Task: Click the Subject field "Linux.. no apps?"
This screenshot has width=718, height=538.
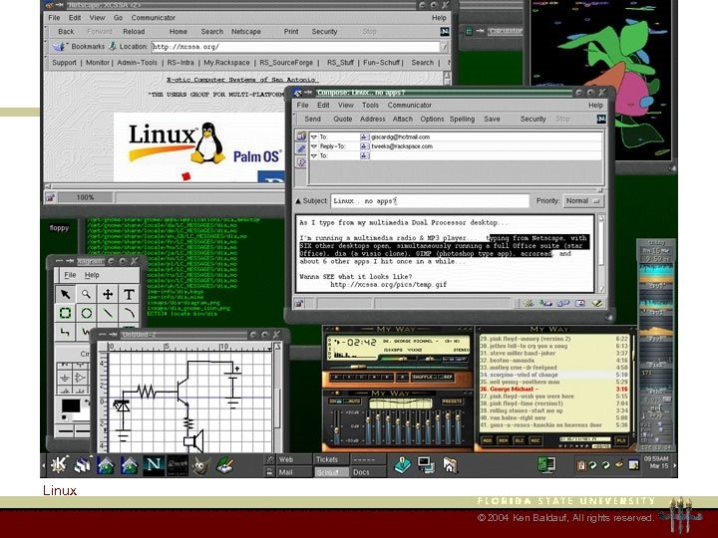Action: pyautogui.click(x=430, y=201)
